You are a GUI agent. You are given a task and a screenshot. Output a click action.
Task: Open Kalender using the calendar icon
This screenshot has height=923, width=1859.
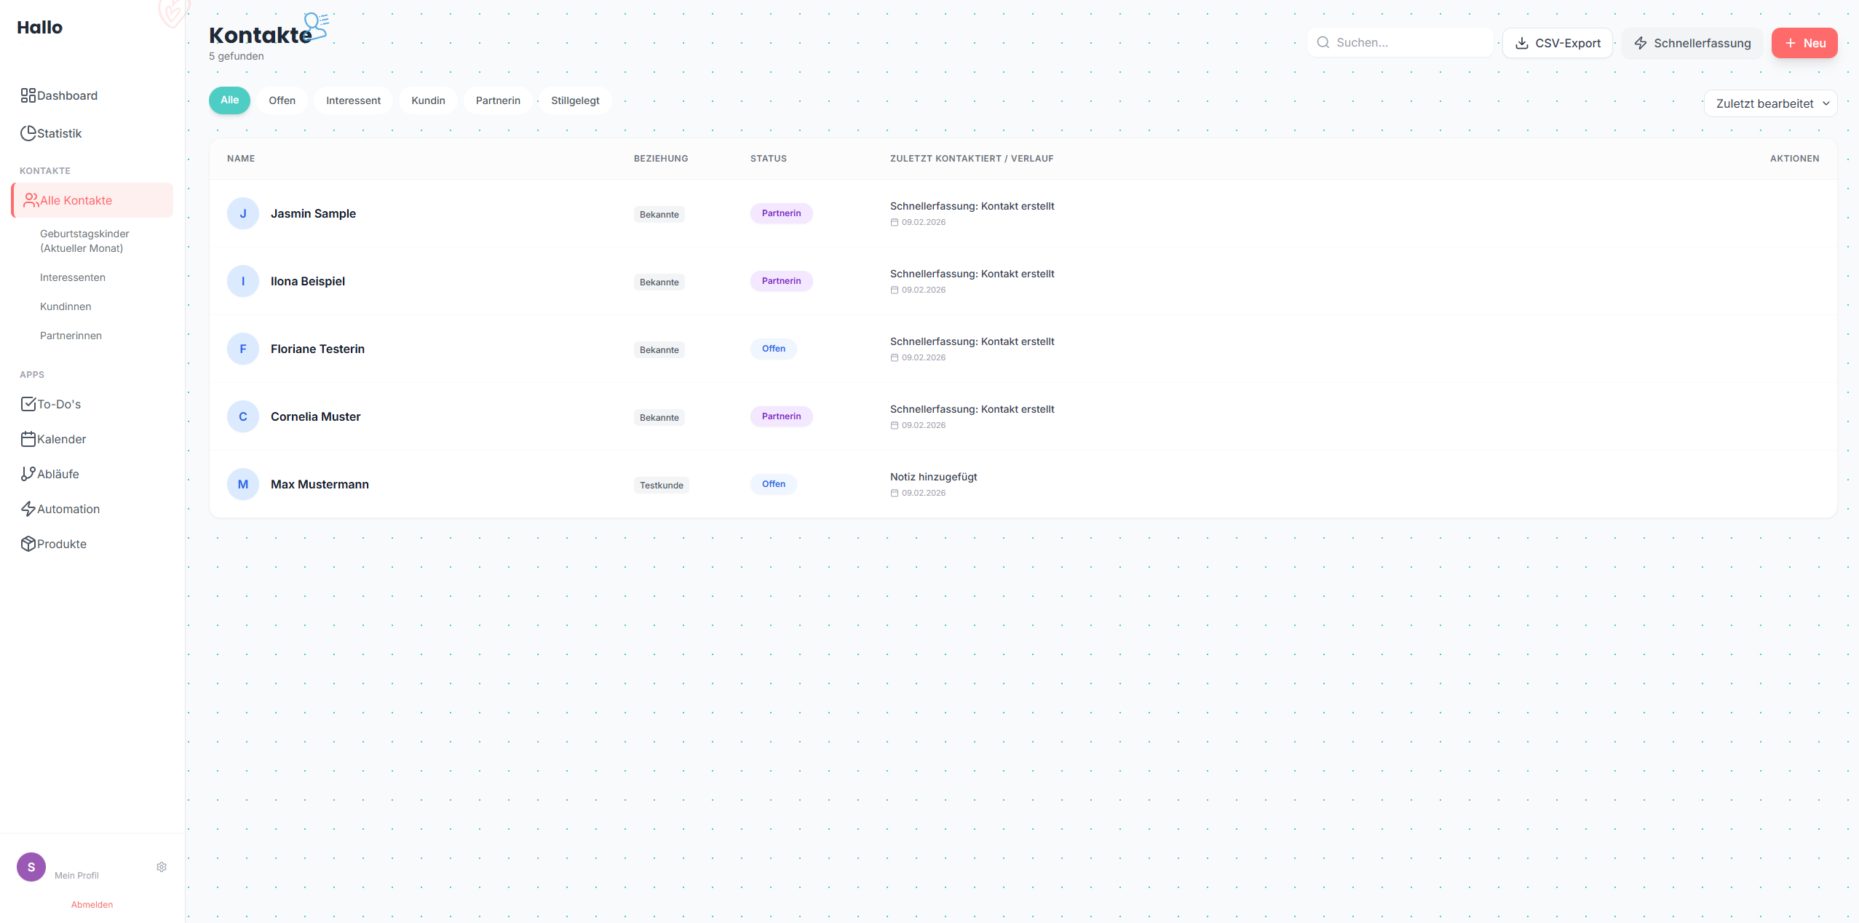coord(28,439)
